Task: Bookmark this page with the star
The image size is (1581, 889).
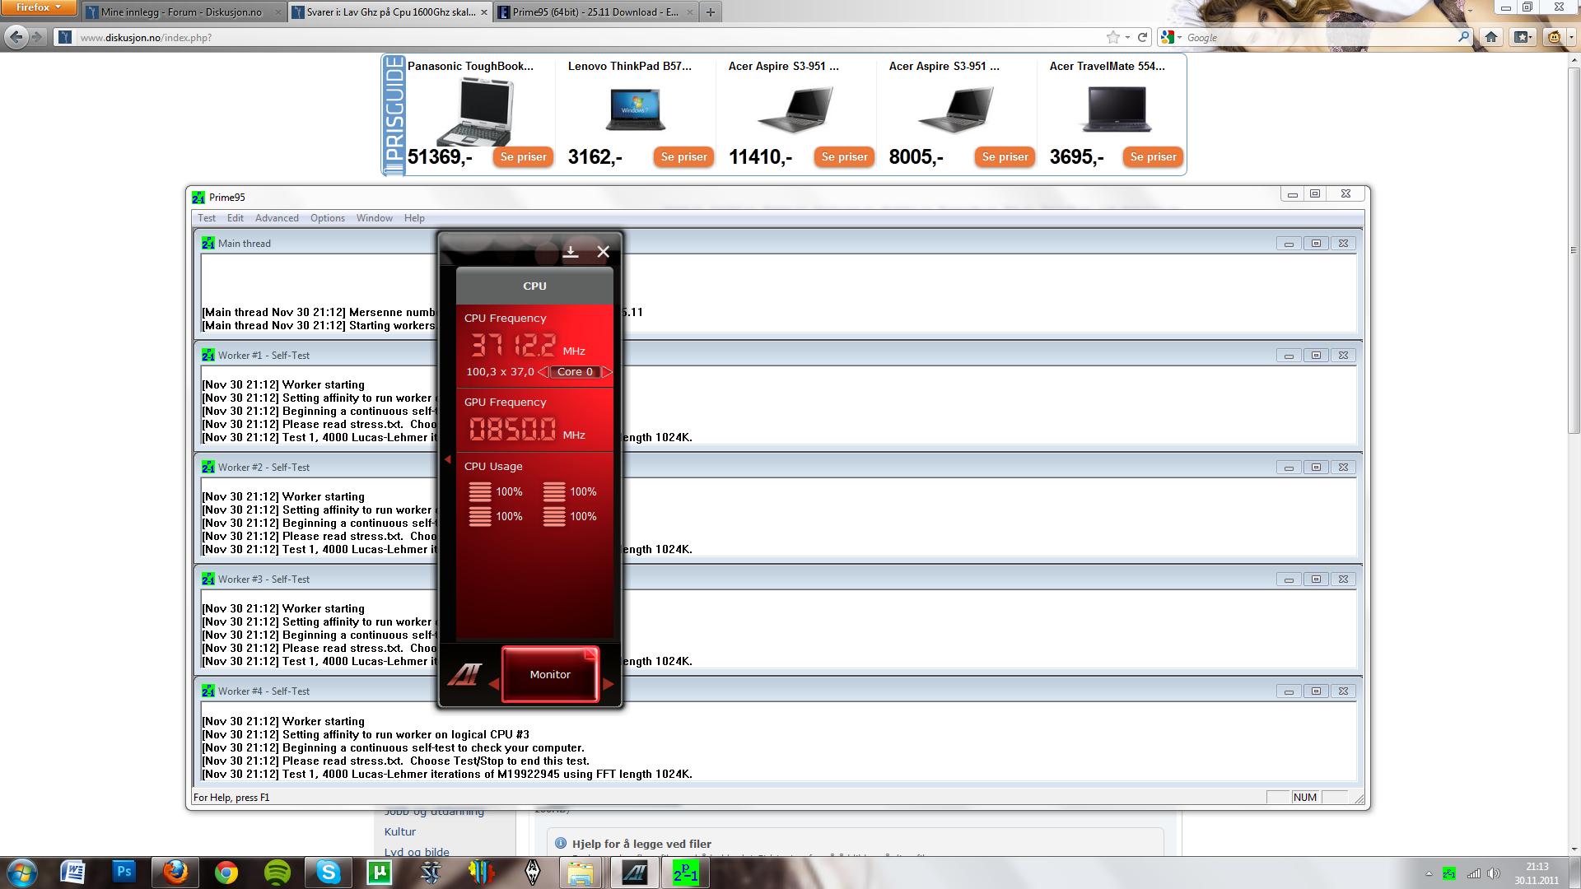Action: 1113,37
